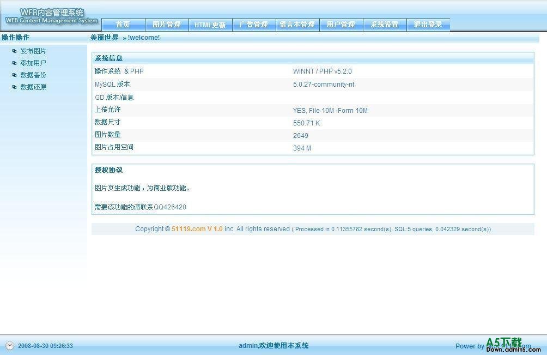This screenshot has height=355, width=547.
Task: Click the !welcome! breadcrumb text
Action: pyautogui.click(x=144, y=37)
